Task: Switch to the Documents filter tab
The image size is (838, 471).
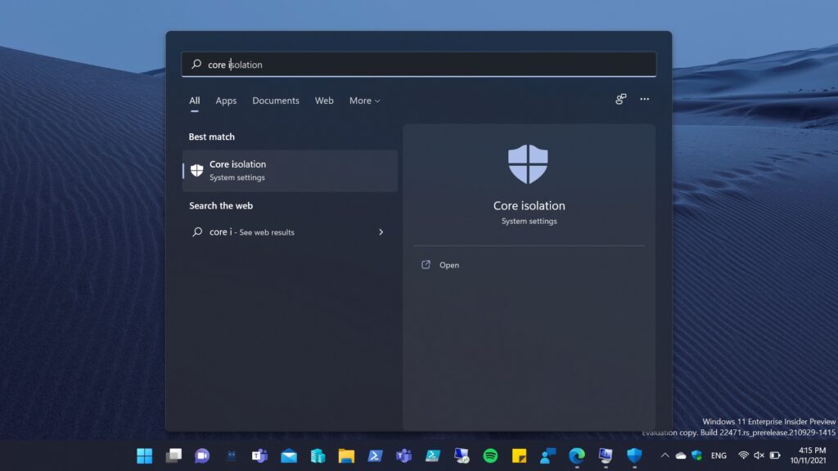Action: point(276,101)
